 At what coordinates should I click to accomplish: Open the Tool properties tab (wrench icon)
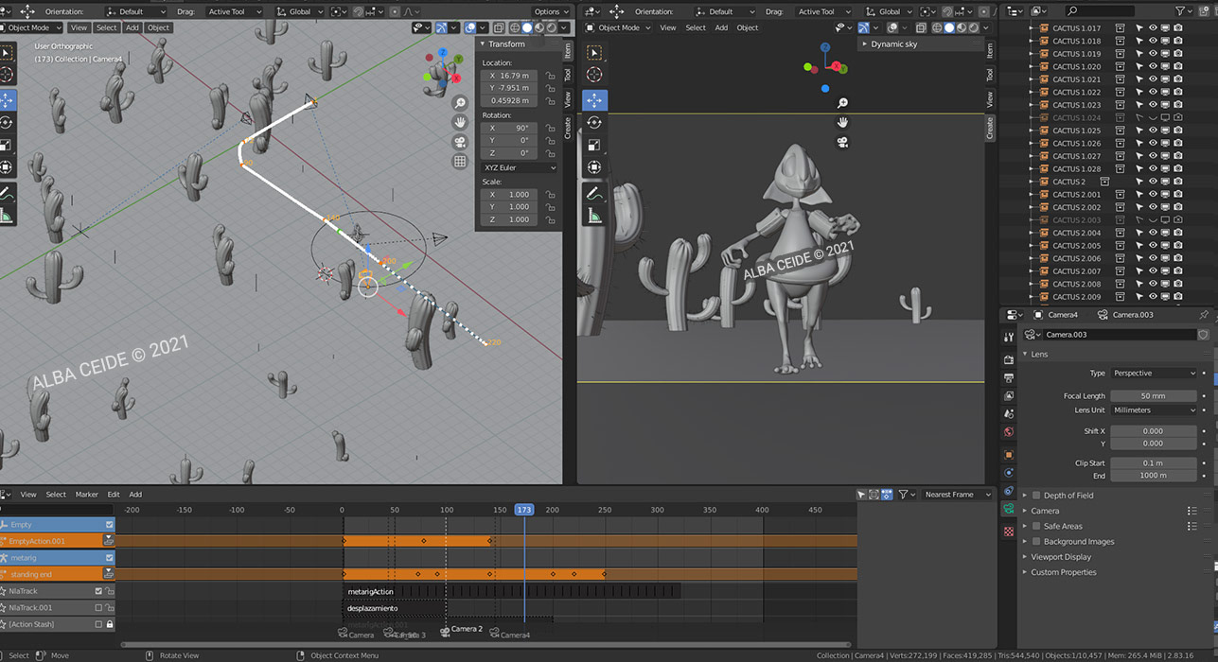(x=1009, y=337)
